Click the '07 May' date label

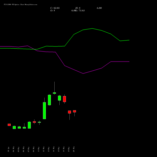tap(29, 149)
